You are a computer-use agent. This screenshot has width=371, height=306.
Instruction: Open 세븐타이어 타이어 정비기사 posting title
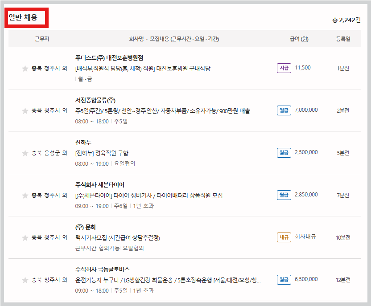click(148, 196)
